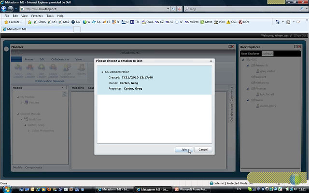Click the Start Session ribbon icon
Viewport: 309px width, 193px height.
[18, 71]
